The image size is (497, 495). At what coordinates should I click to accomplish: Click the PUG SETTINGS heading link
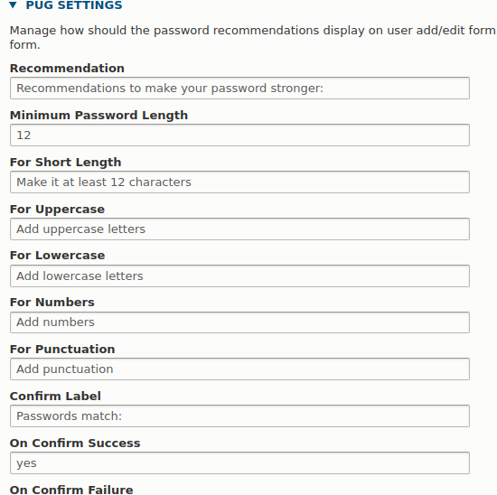click(74, 5)
